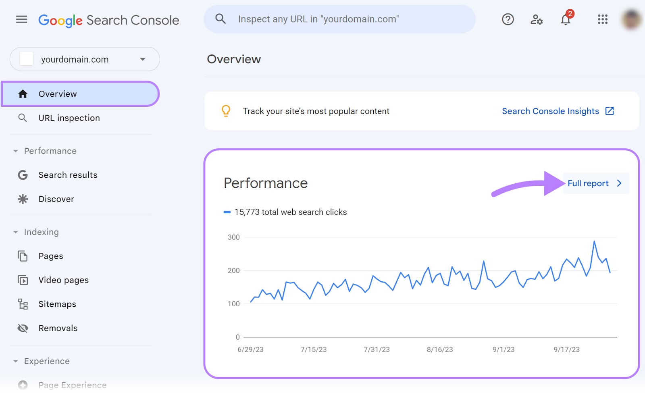Open the notifications bell with badge
The height and width of the screenshot is (397, 645).
[566, 19]
